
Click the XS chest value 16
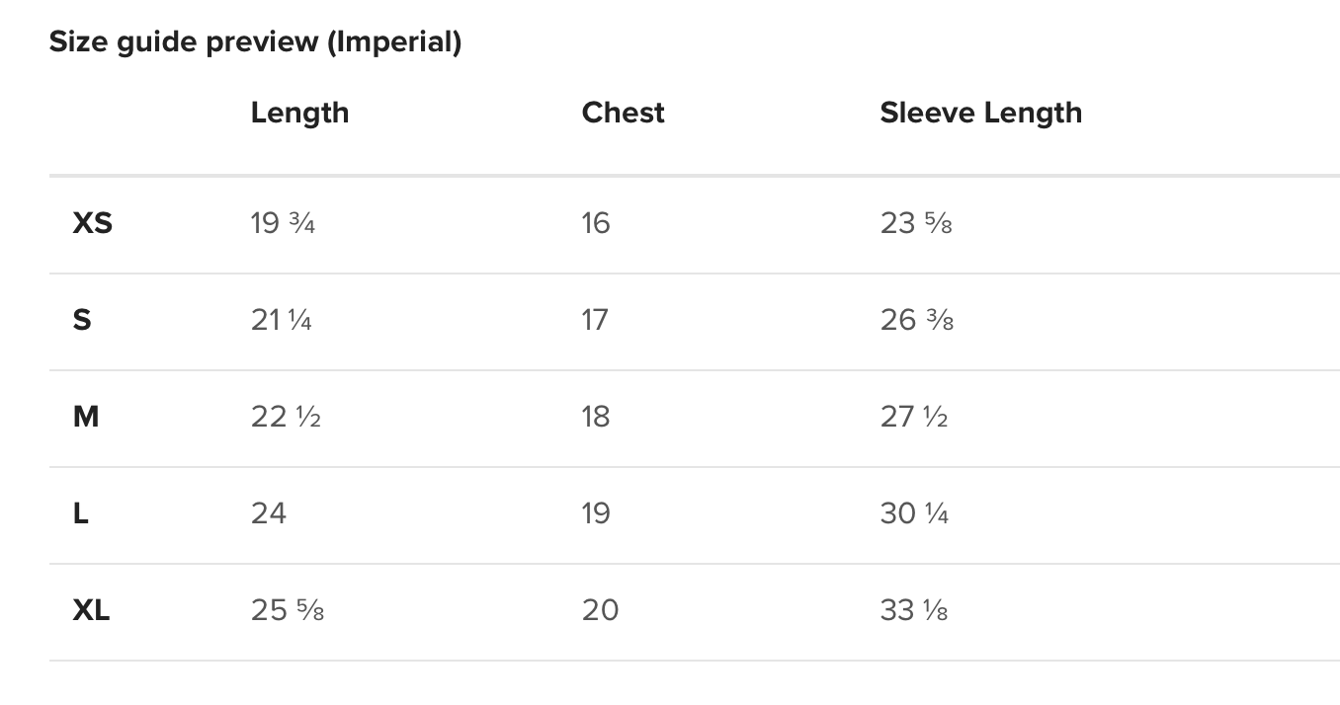click(596, 223)
